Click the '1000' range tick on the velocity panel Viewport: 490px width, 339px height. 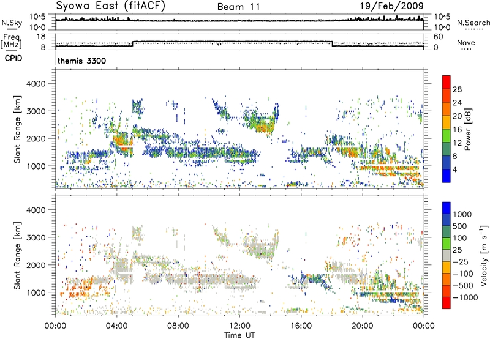pyautogui.click(x=36, y=292)
